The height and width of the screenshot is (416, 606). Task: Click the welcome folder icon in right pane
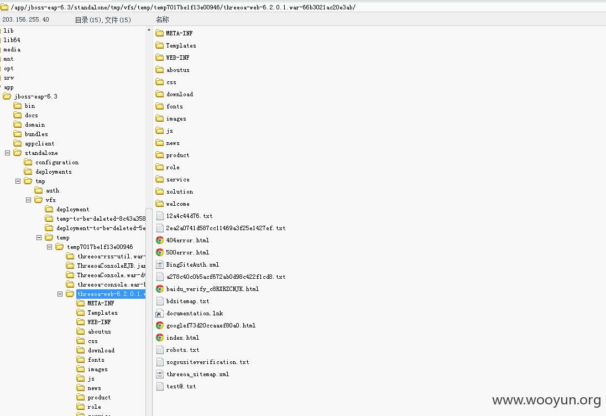(x=160, y=204)
